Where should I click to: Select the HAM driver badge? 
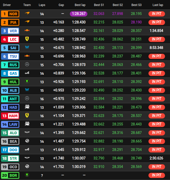[x=10, y=116]
